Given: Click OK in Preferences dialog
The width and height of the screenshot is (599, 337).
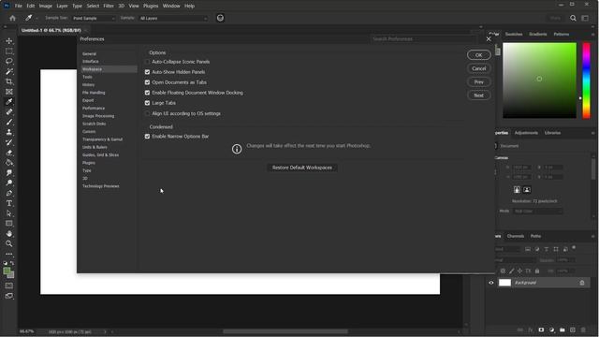Looking at the screenshot, I should click(478, 55).
